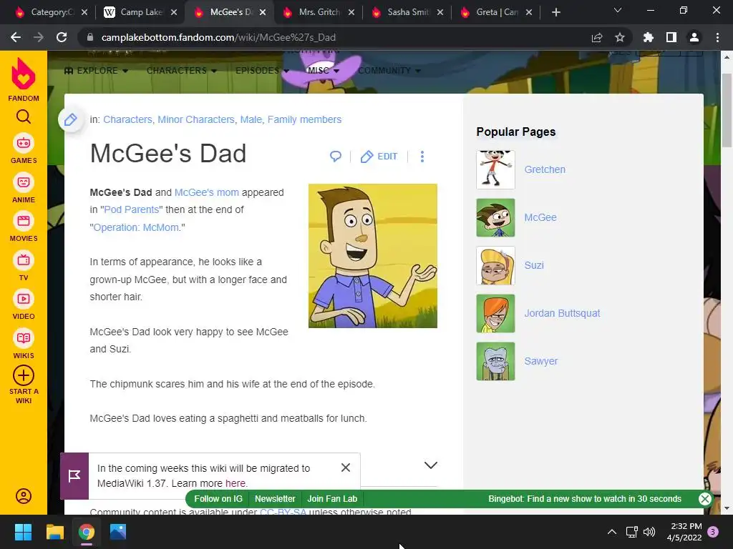
Task: Go back in browser history
Action: [x=16, y=37]
